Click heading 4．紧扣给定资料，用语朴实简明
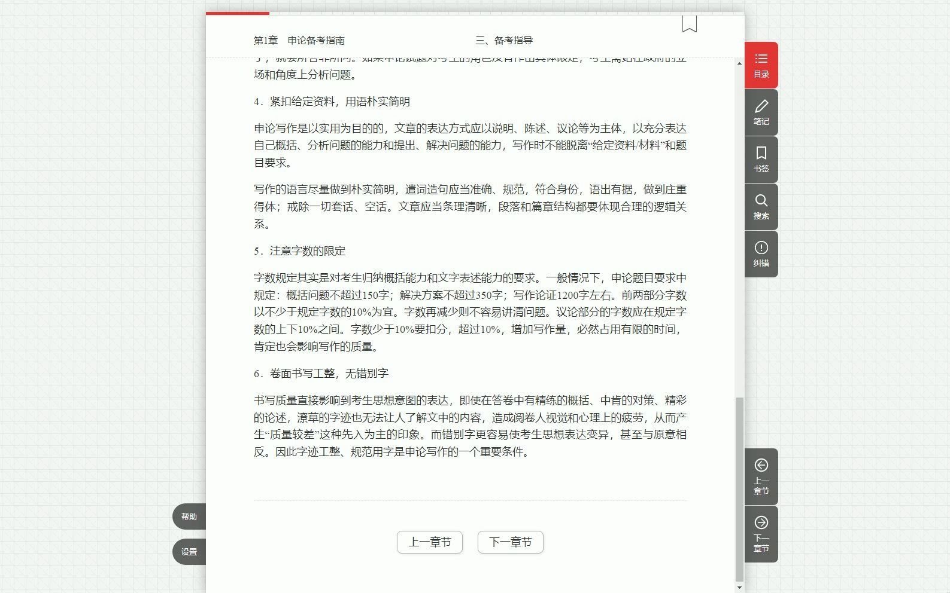 pos(332,102)
